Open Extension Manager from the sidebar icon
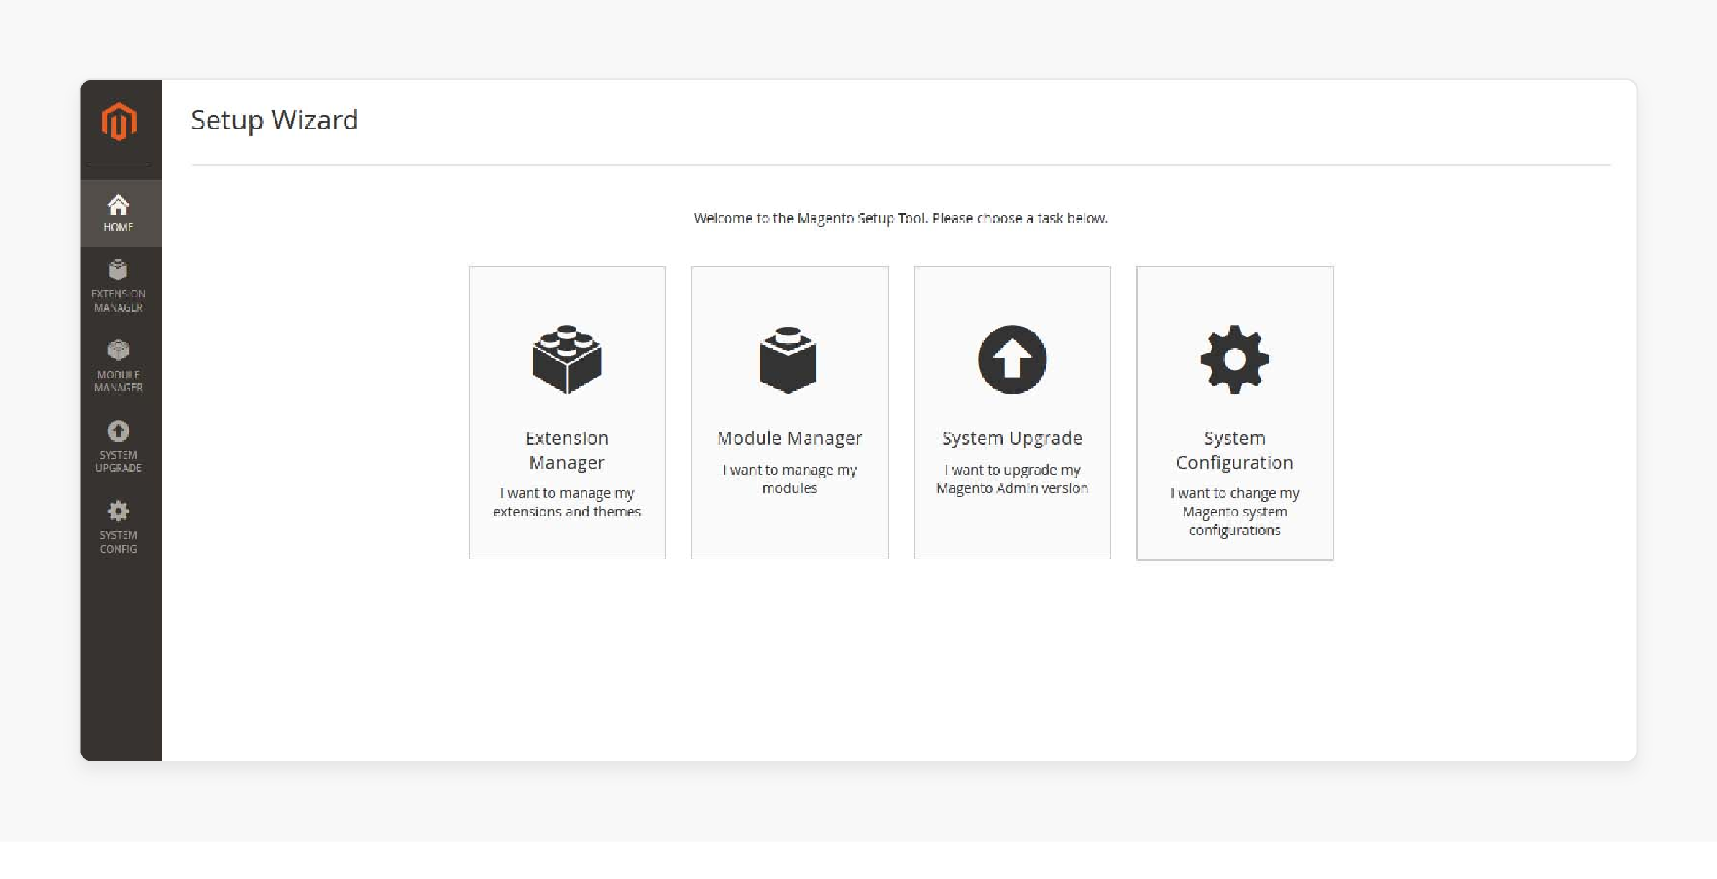 tap(118, 270)
